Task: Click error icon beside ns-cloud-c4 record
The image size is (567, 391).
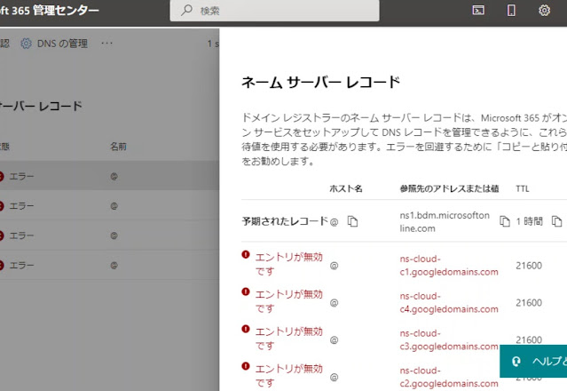Action: click(x=246, y=291)
